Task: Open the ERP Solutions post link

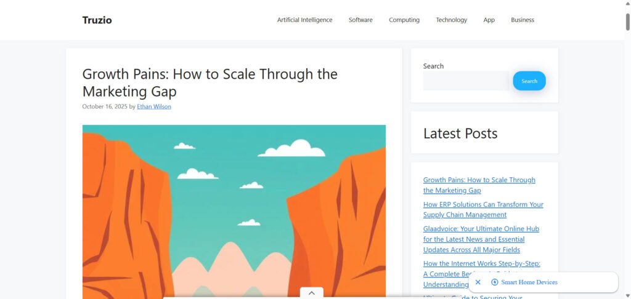Action: (483, 209)
